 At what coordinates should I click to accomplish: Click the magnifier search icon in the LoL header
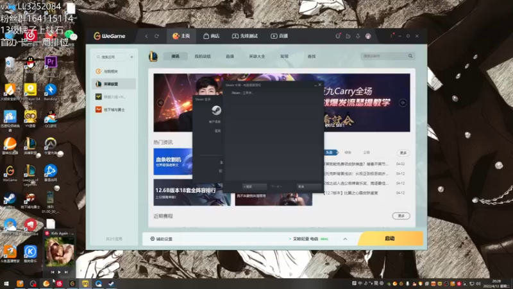(x=410, y=56)
